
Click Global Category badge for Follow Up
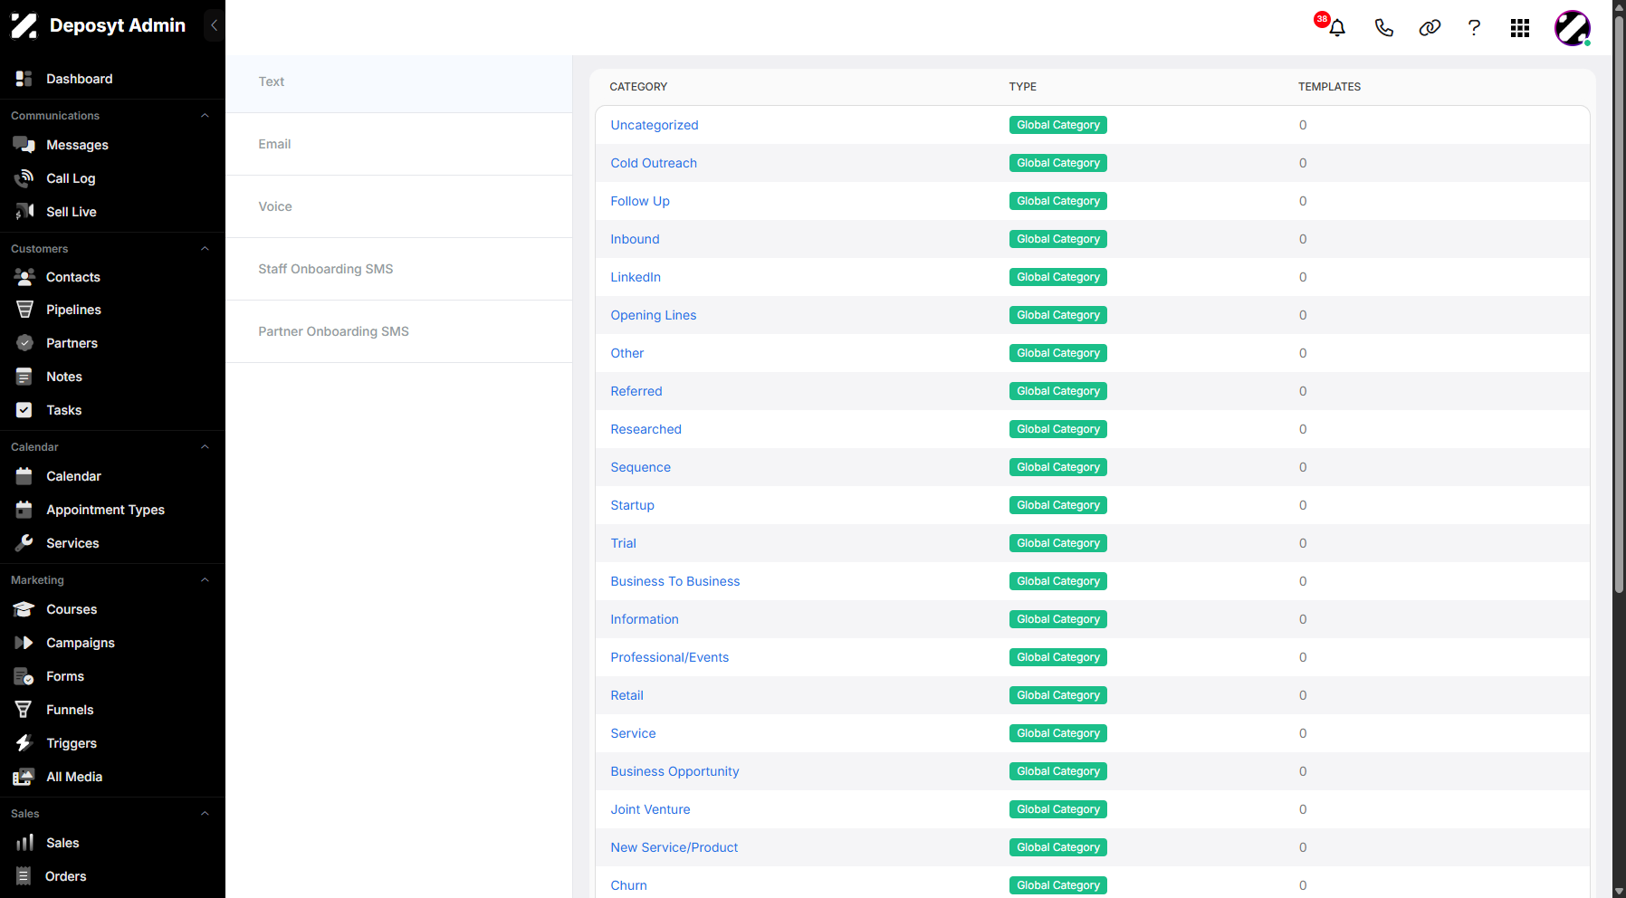pos(1057,201)
